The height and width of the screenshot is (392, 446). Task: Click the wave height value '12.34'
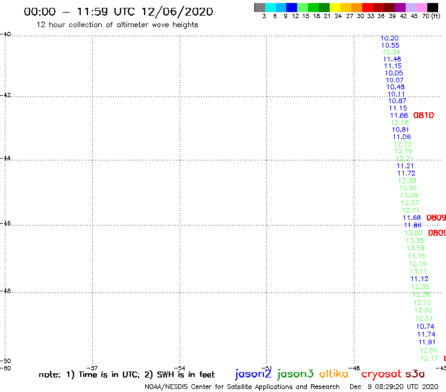(391, 52)
